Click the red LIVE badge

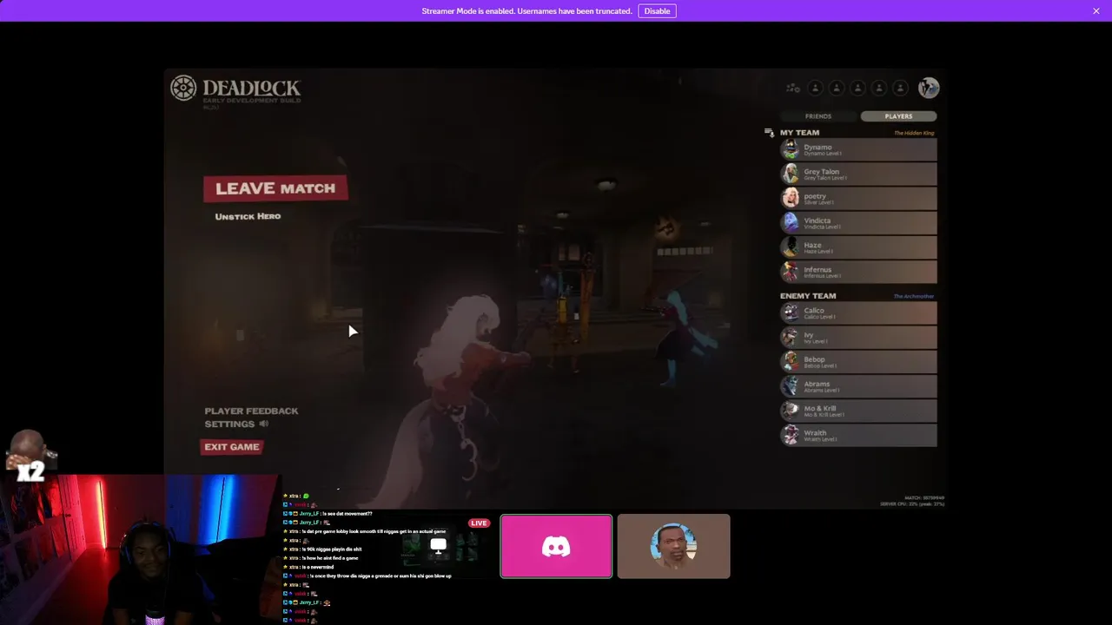click(x=479, y=523)
